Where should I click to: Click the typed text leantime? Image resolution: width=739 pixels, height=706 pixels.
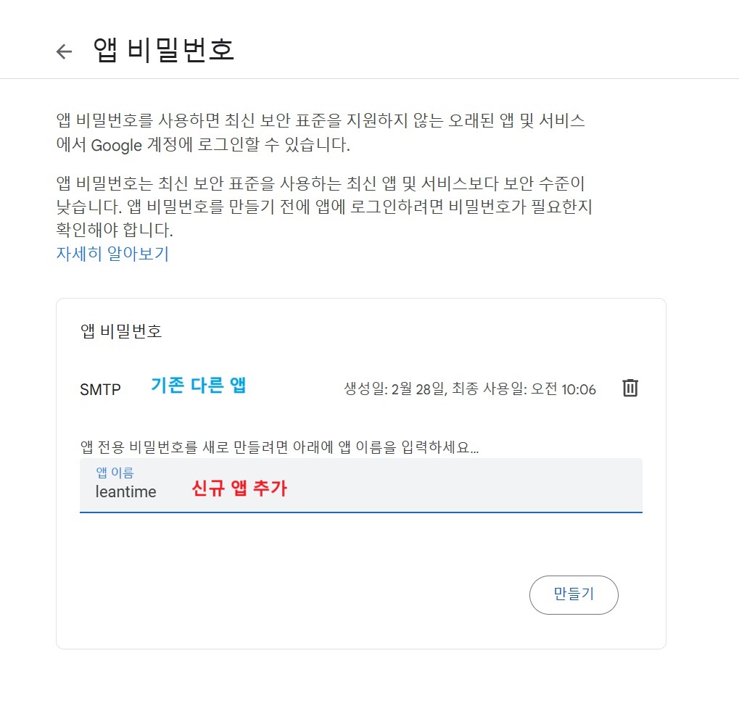tap(125, 491)
